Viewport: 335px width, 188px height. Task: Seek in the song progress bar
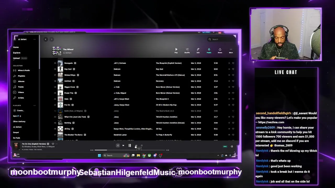[x=130, y=150]
